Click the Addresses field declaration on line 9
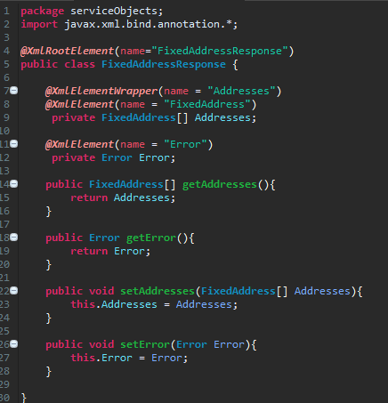 (x=222, y=117)
